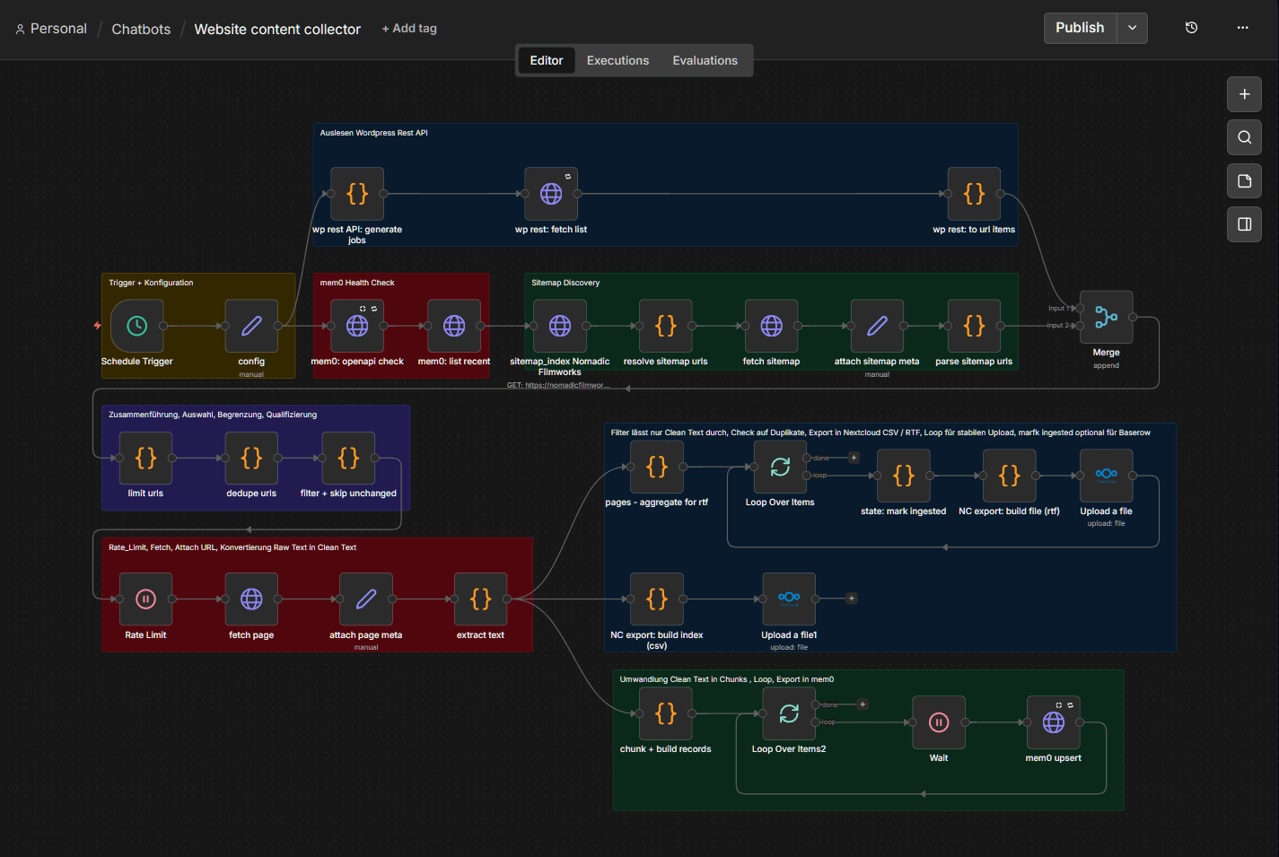This screenshot has width=1279, height=857.
Task: Open the extract text code node
Action: click(480, 599)
